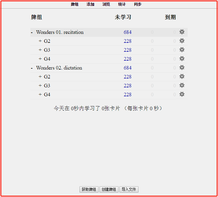This screenshot has height=197, width=218.
Task: Click the 创建牌组 button
Action: (x=109, y=189)
